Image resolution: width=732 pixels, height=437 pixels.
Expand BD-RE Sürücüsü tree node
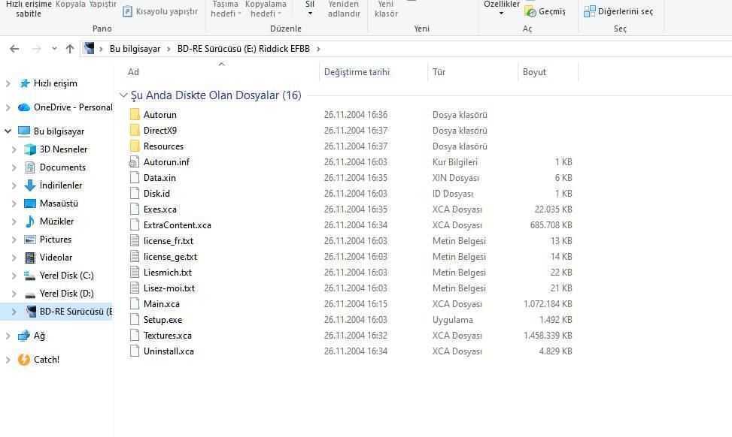click(14, 312)
